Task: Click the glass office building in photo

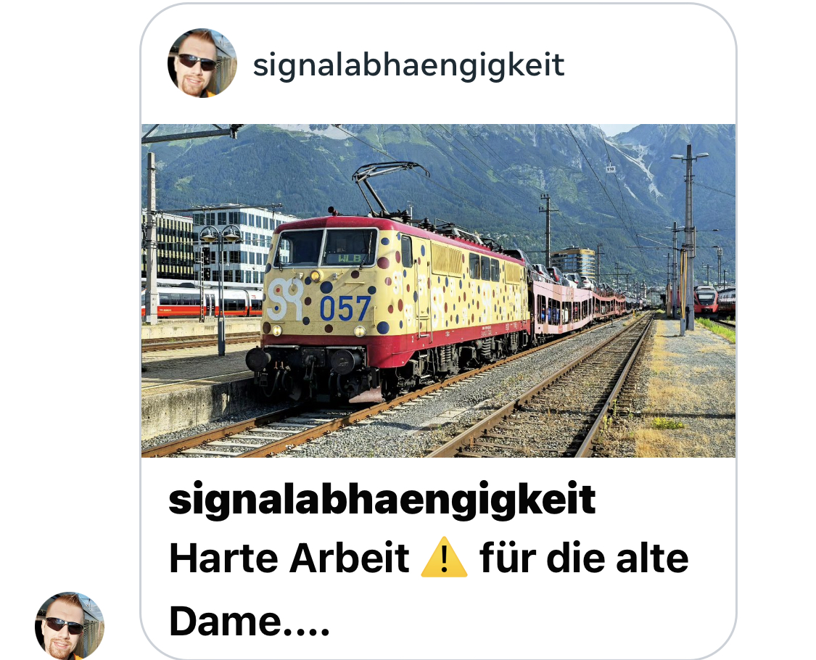Action: (236, 246)
